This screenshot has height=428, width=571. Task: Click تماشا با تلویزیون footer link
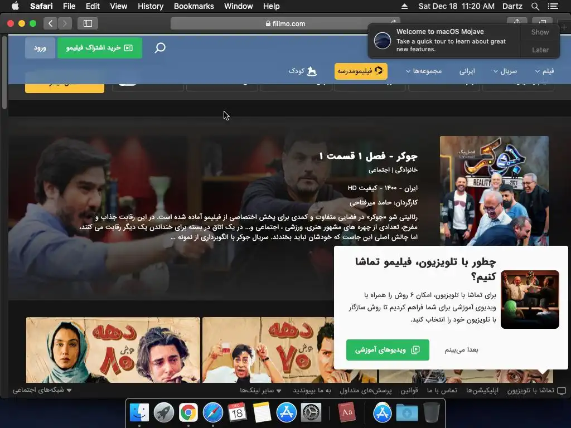(537, 391)
